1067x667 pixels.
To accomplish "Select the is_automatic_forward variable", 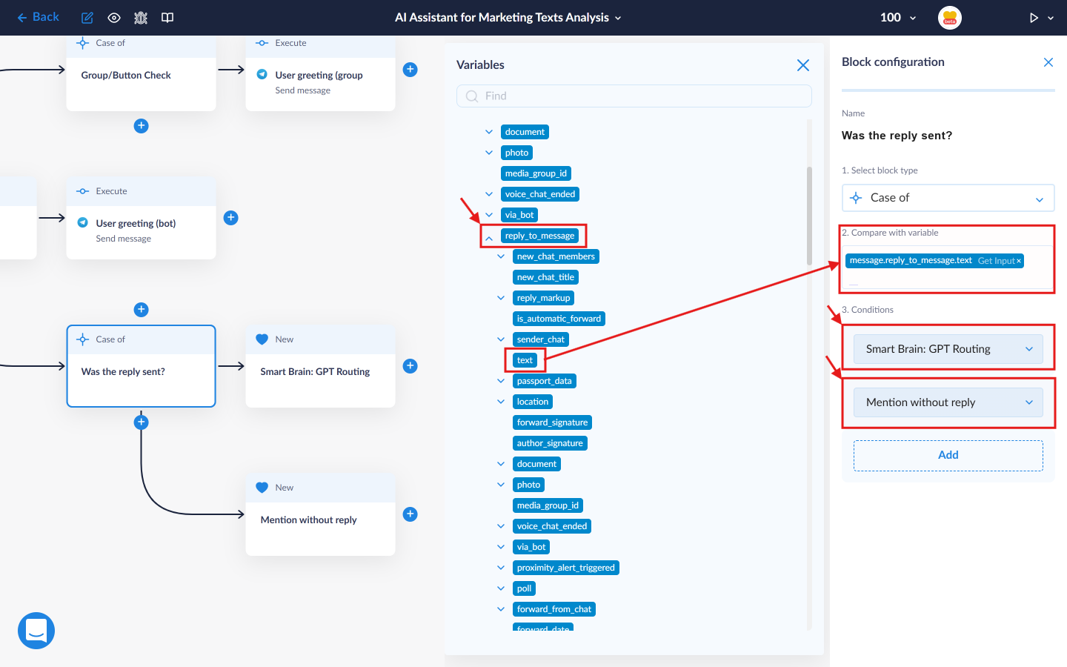I will click(x=559, y=319).
